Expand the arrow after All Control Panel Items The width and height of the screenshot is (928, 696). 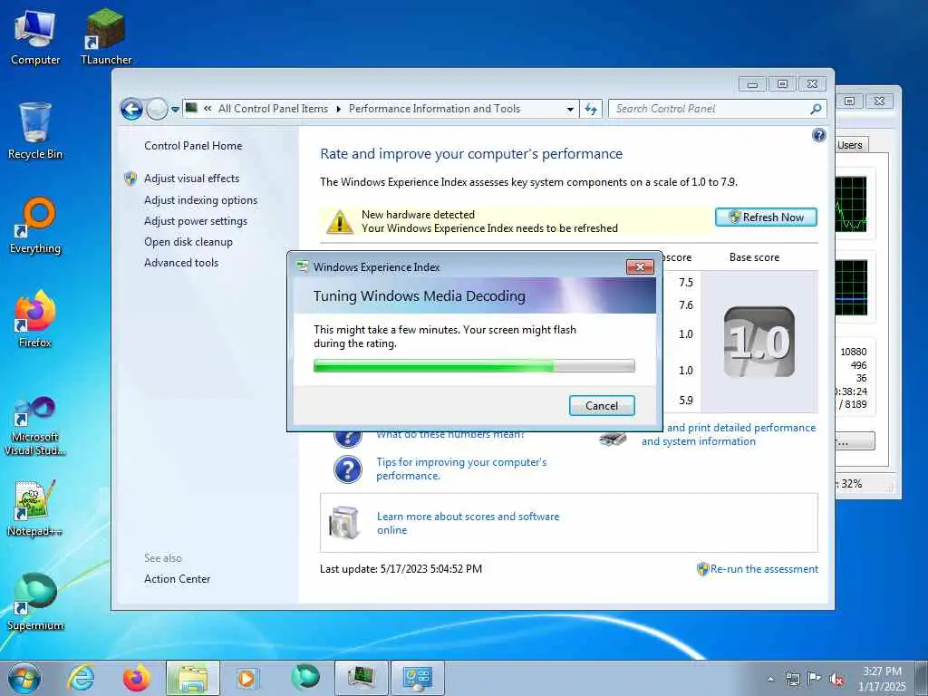(339, 109)
